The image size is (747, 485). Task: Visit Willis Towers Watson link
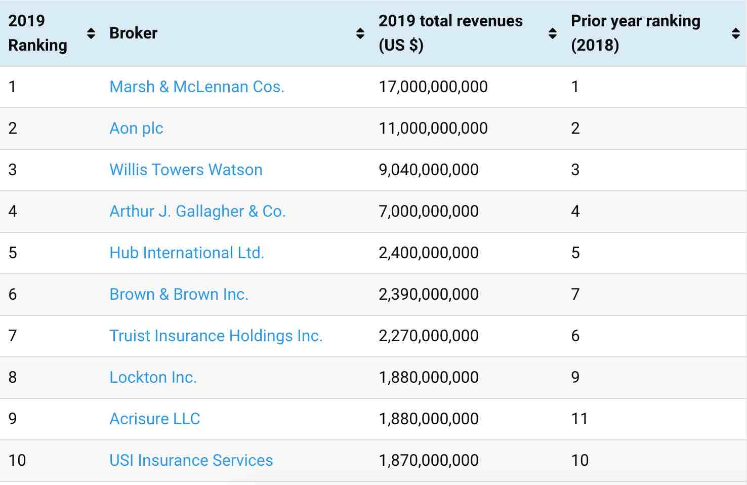(x=186, y=170)
